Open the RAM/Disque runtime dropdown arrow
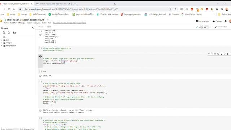Viewport: 231px width, 130px height. tap(211, 27)
